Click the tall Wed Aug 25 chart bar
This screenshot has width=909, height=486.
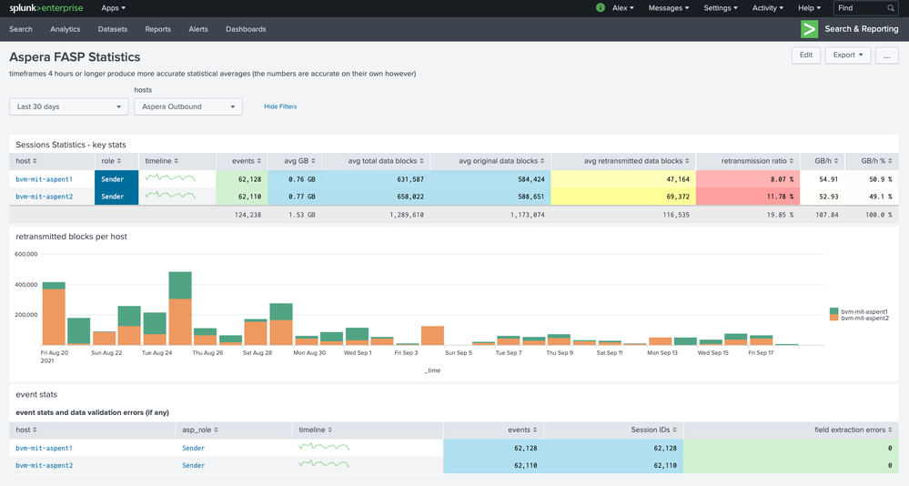pyautogui.click(x=180, y=309)
